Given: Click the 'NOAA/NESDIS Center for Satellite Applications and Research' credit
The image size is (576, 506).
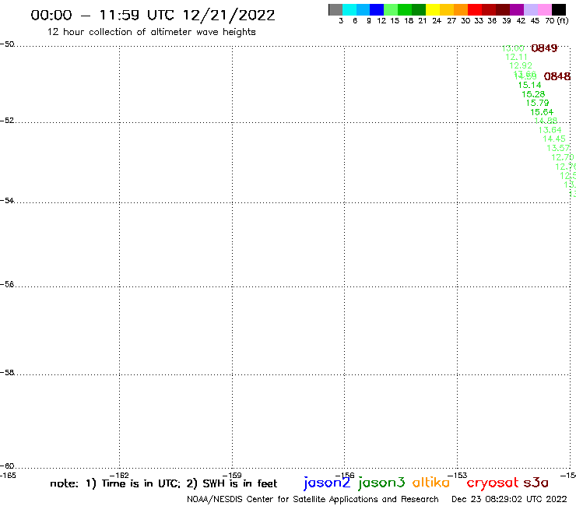Looking at the screenshot, I should (313, 500).
